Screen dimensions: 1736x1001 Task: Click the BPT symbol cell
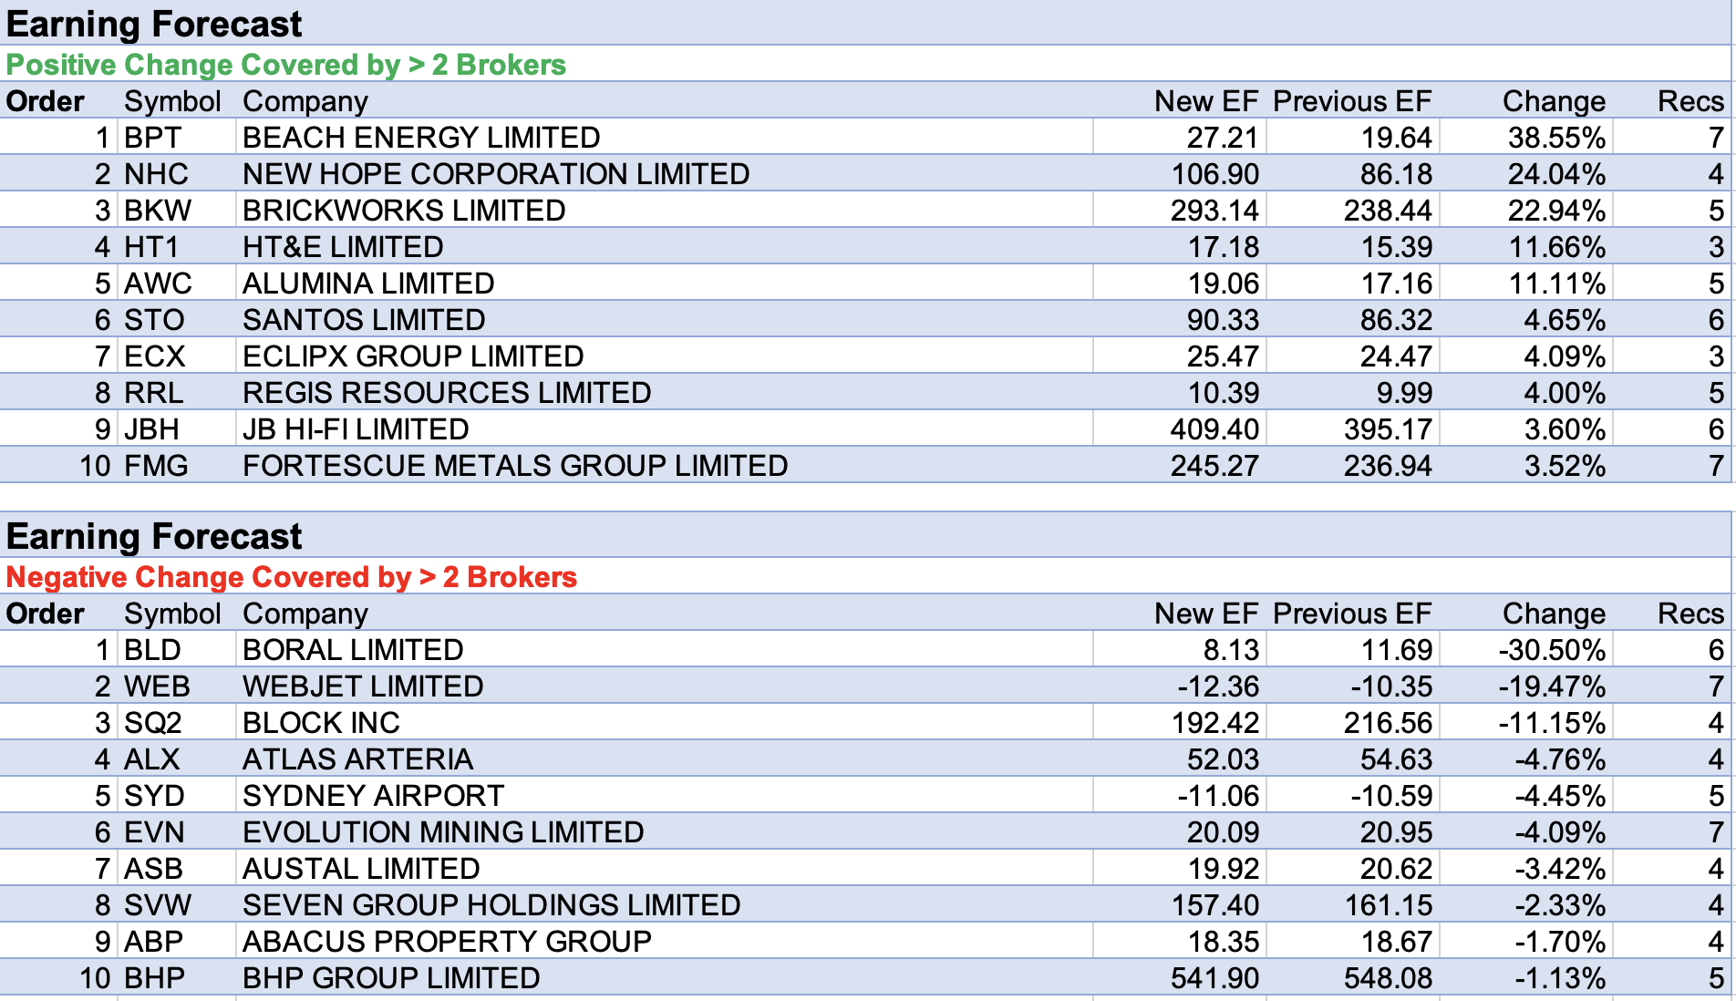153,138
